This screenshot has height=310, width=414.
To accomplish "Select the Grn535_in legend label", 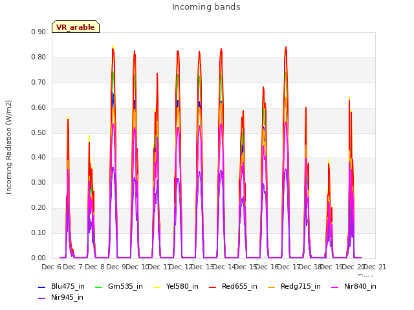I will click(125, 287).
